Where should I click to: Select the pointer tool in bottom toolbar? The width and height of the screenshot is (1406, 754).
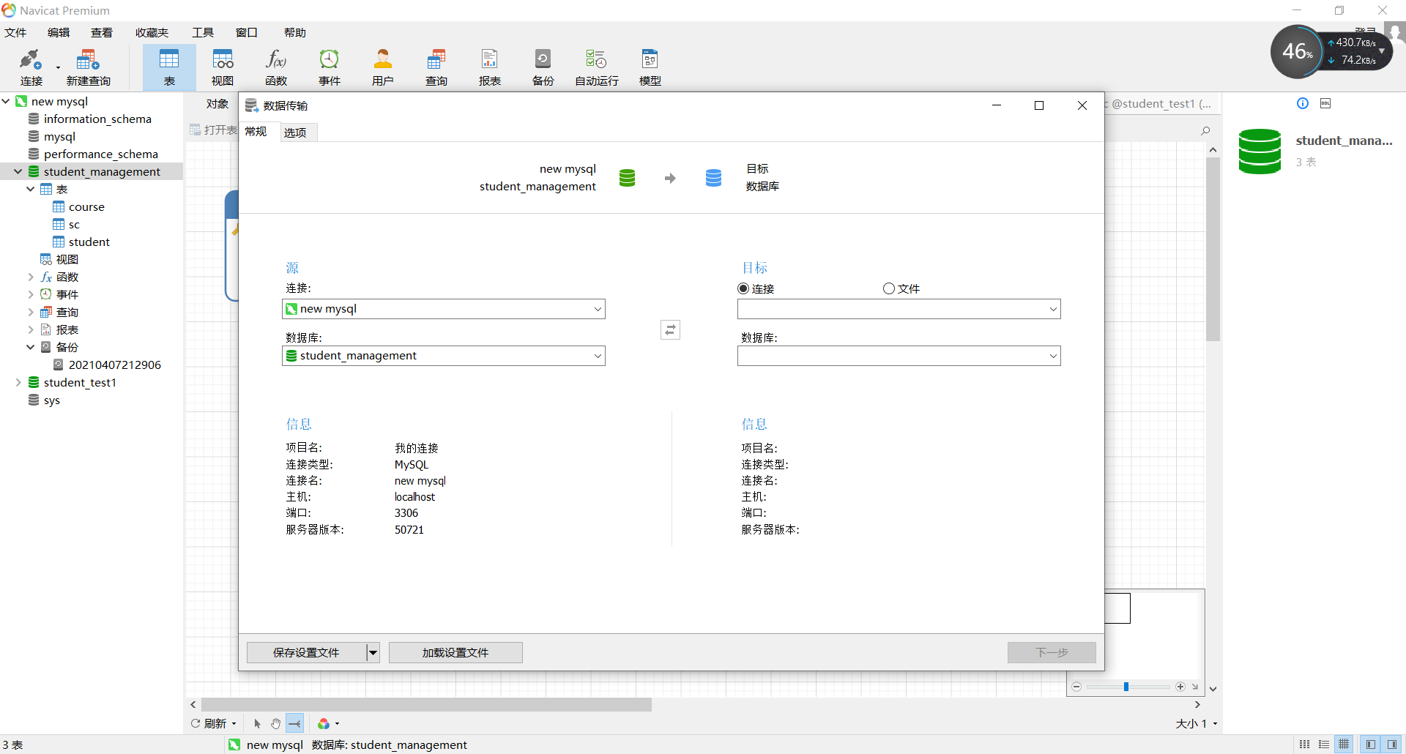point(257,723)
